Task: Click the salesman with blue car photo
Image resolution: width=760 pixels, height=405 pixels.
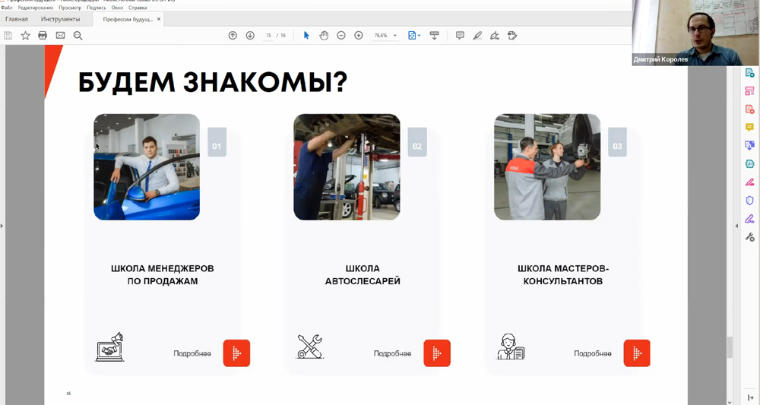Action: [147, 167]
